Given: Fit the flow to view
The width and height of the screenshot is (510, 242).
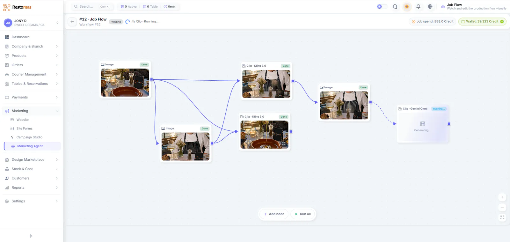Looking at the screenshot, I should (x=502, y=217).
